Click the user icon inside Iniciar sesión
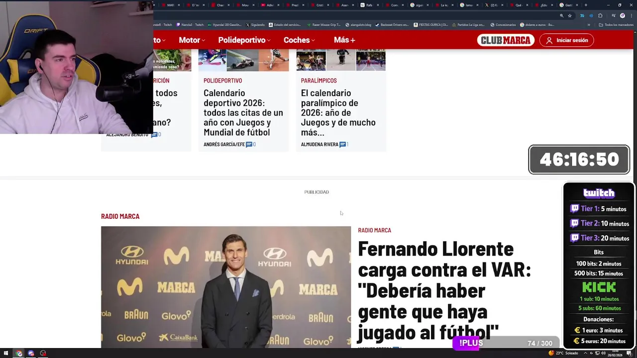The image size is (637, 358). point(549,40)
